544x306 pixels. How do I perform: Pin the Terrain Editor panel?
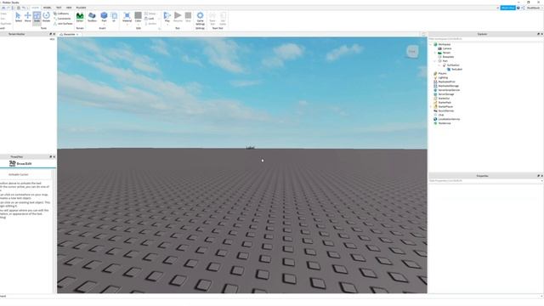click(x=51, y=34)
